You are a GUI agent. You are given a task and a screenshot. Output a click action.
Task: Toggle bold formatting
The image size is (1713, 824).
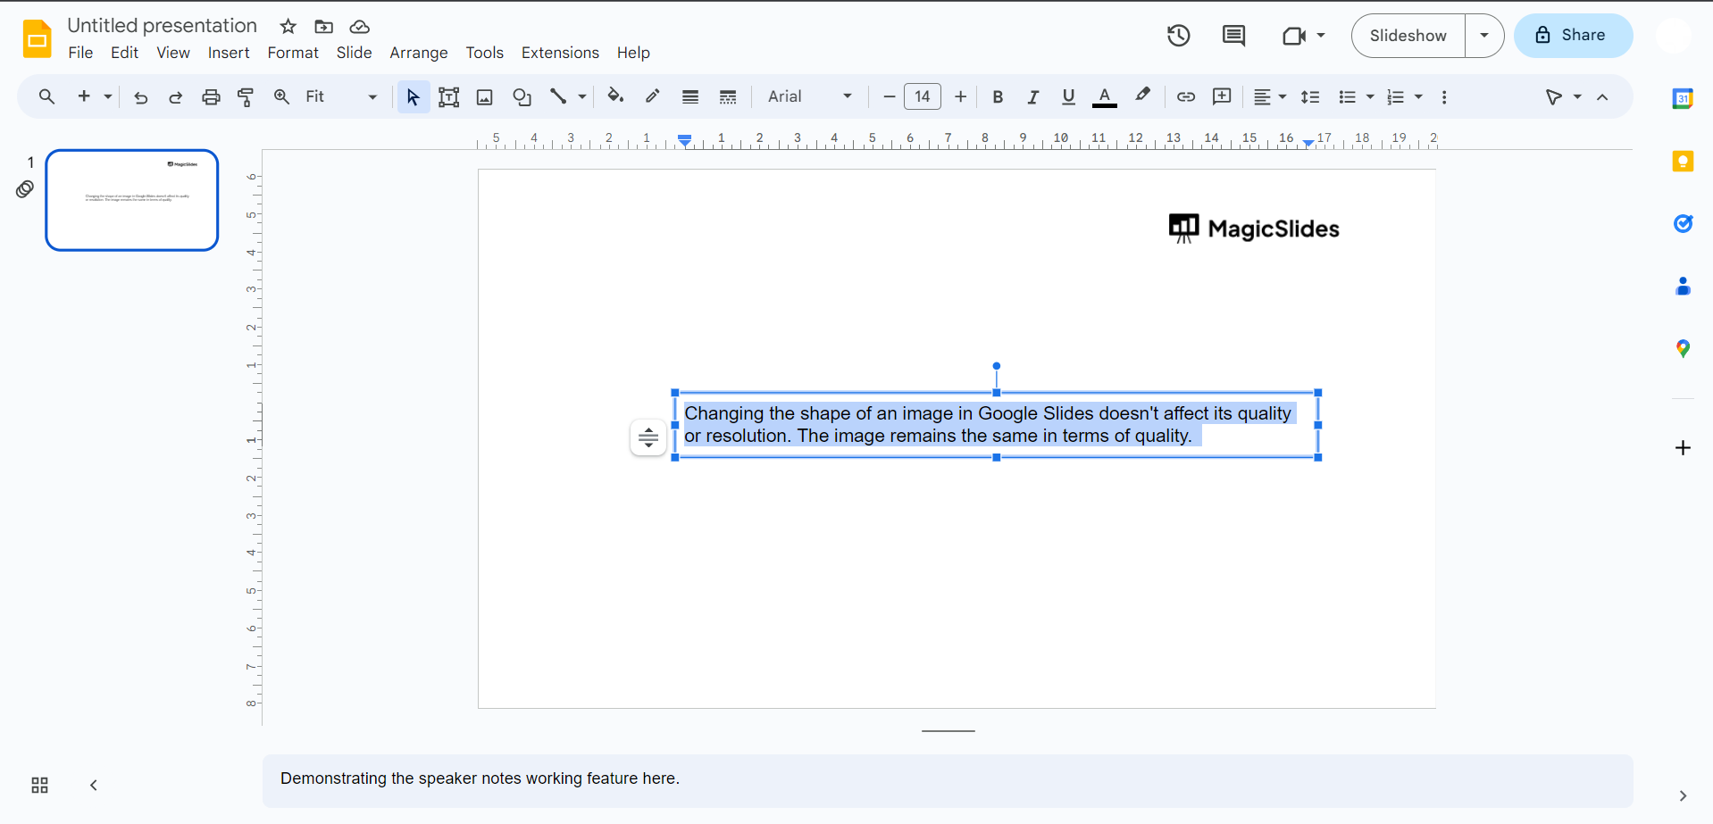coord(998,97)
